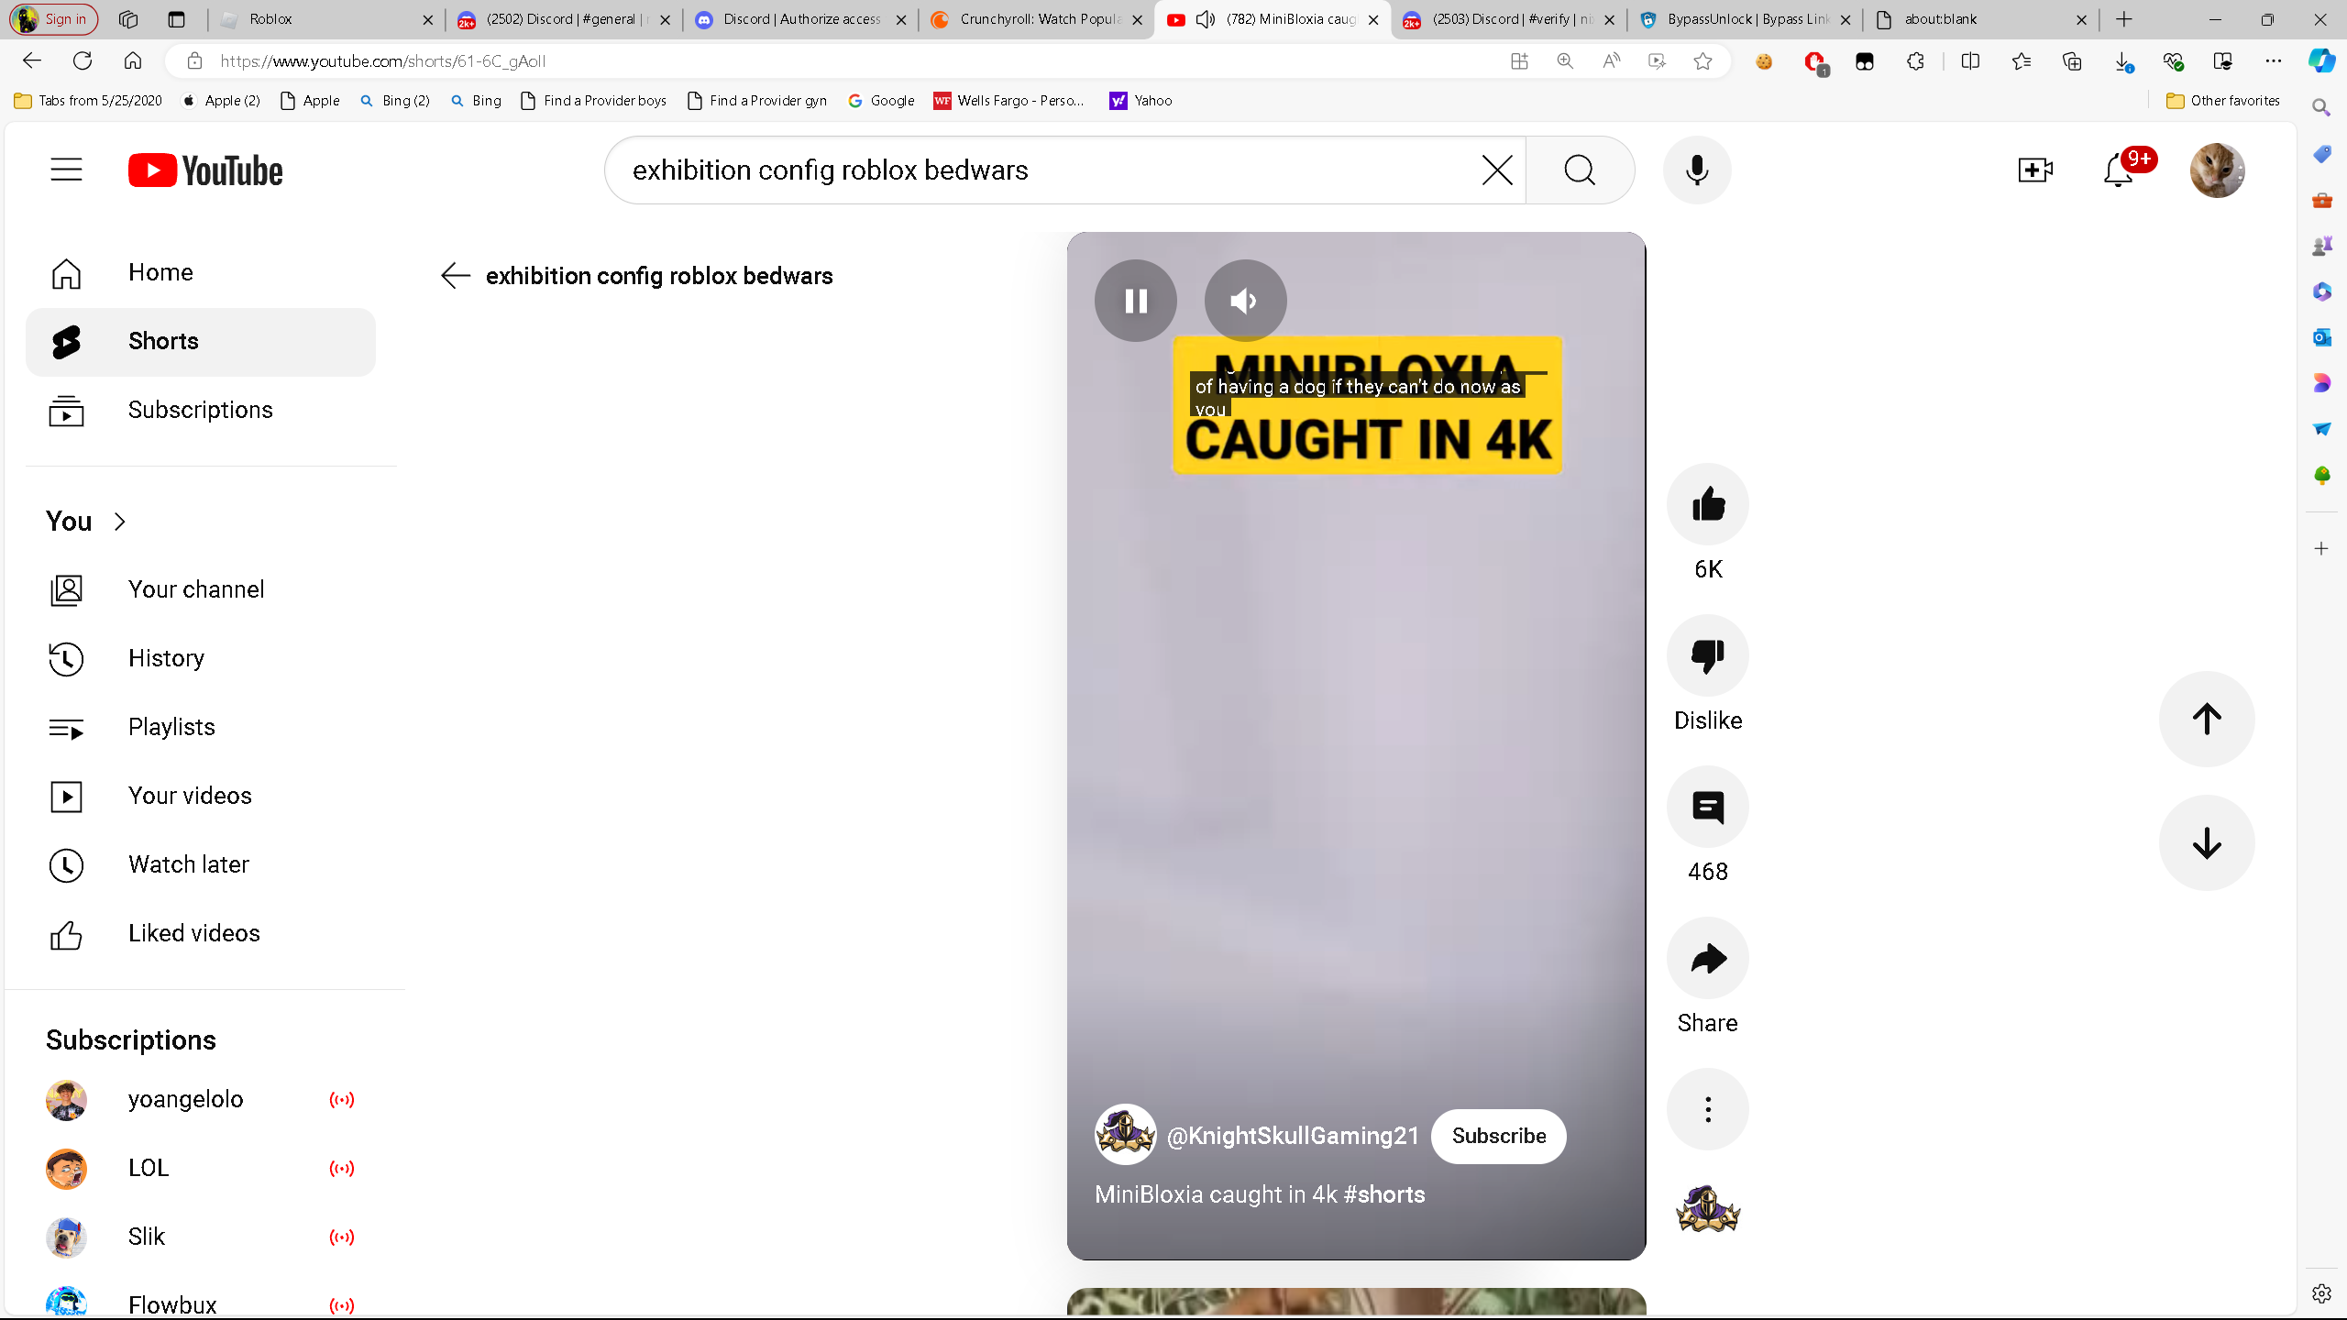The height and width of the screenshot is (1320, 2347).
Task: Mute the Short's volume button
Action: coord(1245,301)
